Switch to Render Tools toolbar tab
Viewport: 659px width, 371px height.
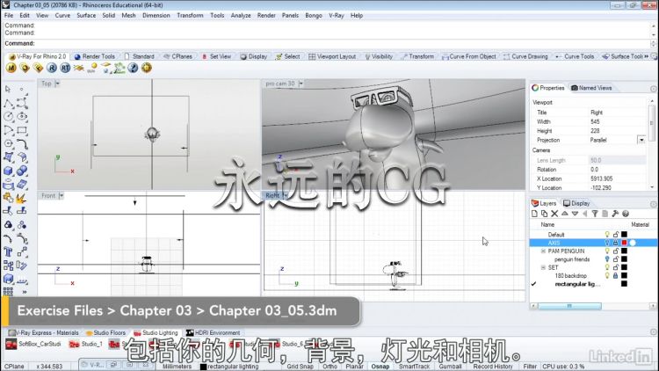[x=95, y=56]
